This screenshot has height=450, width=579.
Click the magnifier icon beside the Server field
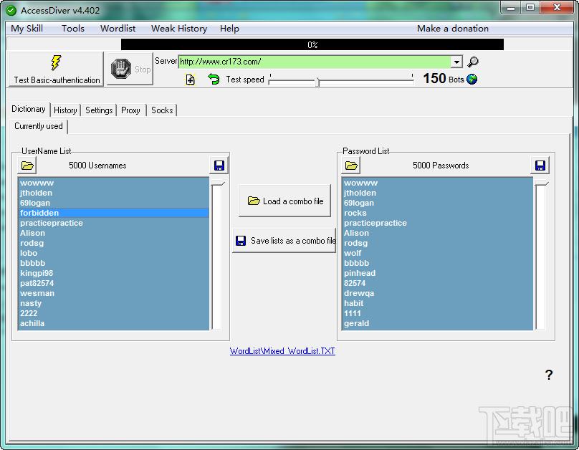473,62
